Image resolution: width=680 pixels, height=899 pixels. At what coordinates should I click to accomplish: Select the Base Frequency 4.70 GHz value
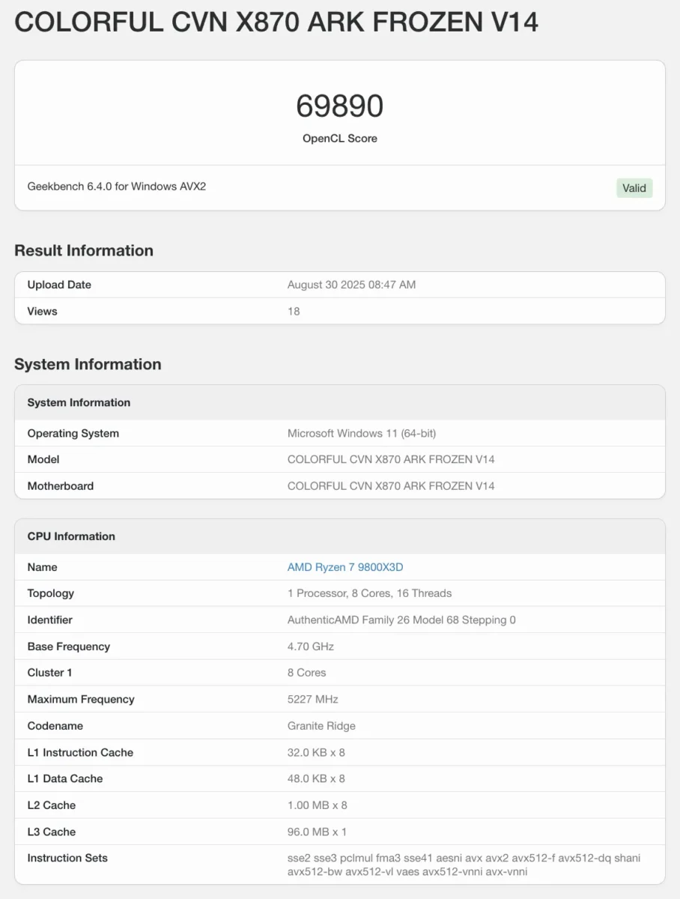point(311,647)
